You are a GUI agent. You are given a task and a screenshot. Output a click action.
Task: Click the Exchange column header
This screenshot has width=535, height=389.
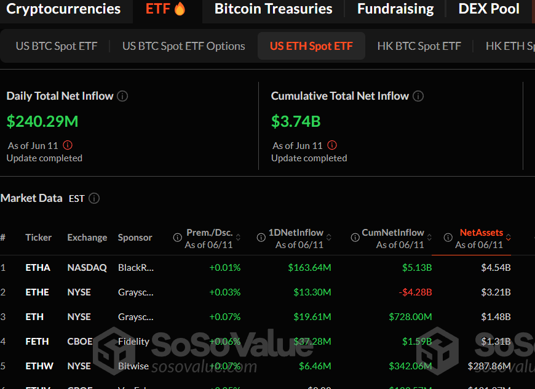point(87,238)
